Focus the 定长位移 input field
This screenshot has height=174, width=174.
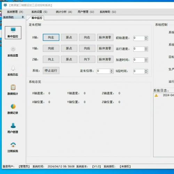pyautogui.click(x=103, y=71)
